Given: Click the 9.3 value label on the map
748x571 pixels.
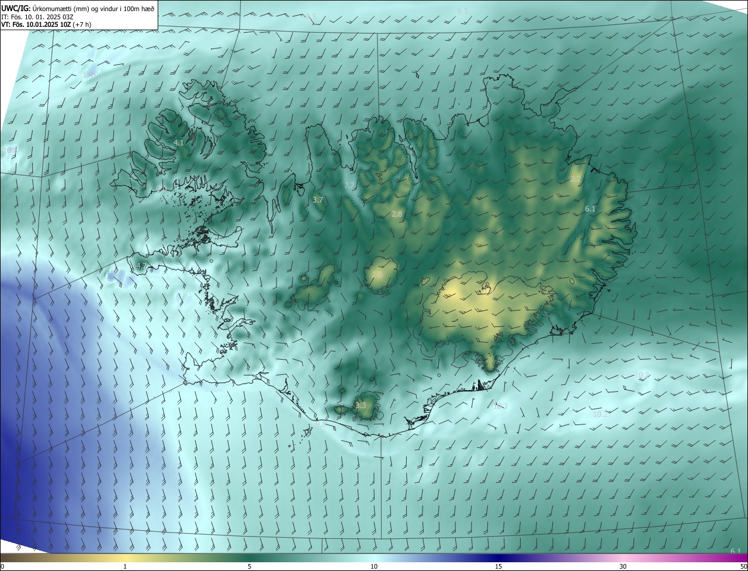Looking at the screenshot, I should [462, 11].
